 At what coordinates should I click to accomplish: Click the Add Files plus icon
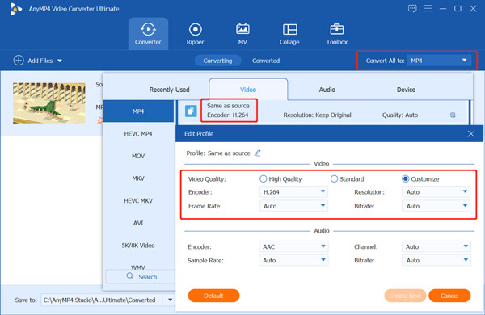19,61
